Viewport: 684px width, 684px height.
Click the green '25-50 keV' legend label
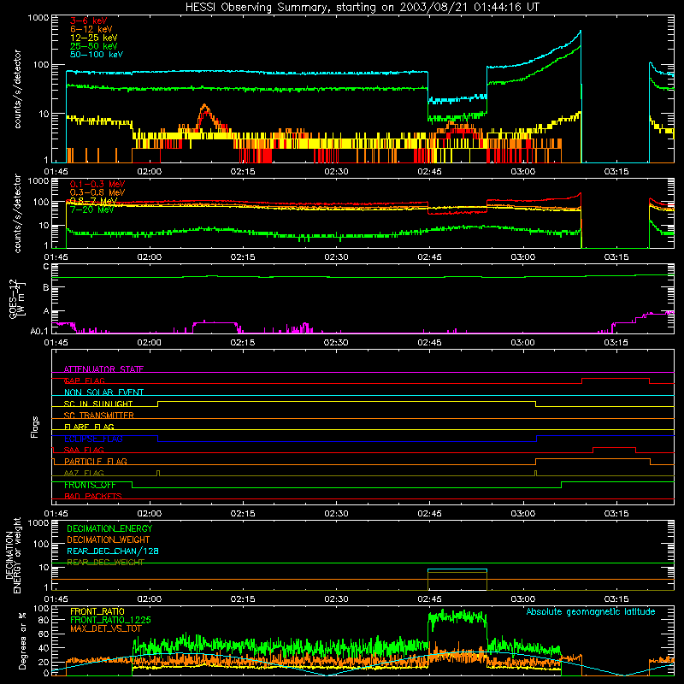pyautogui.click(x=94, y=46)
